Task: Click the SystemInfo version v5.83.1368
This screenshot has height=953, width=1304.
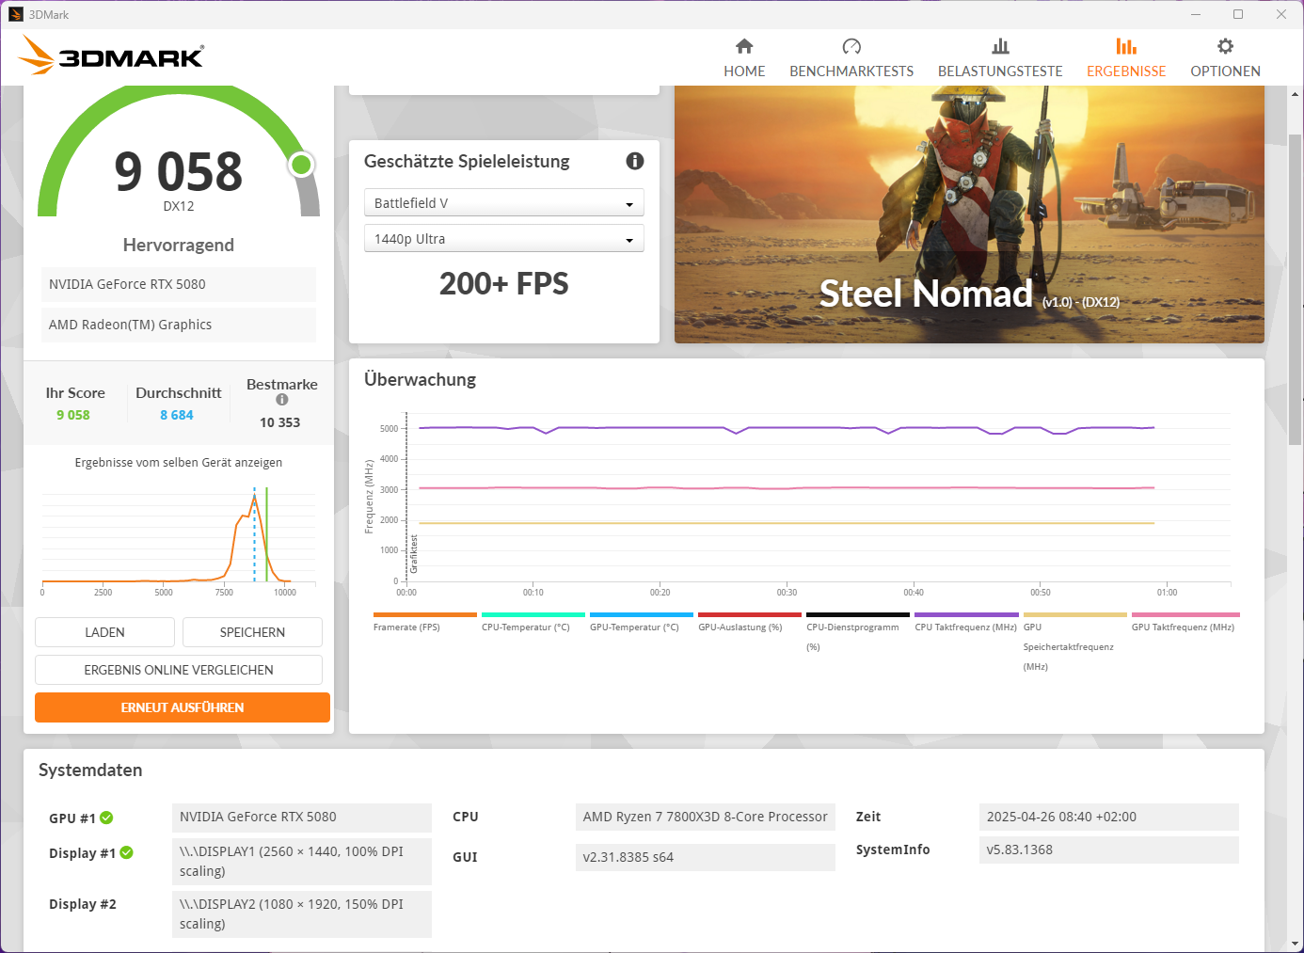Action: (1109, 850)
